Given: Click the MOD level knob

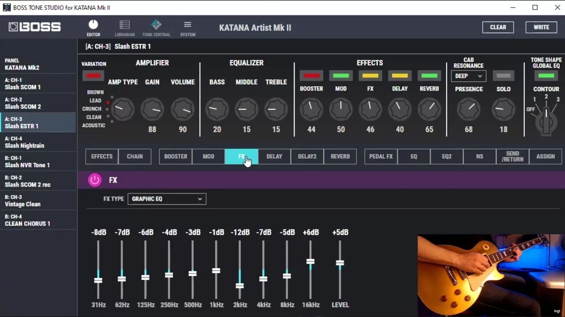Looking at the screenshot, I should pyautogui.click(x=341, y=109).
